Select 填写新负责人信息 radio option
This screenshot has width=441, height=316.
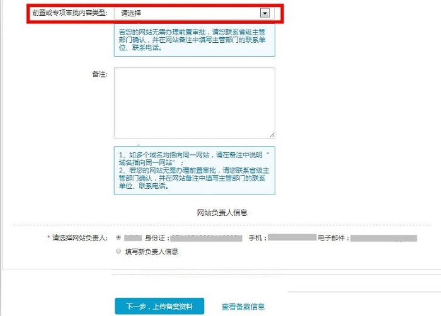point(118,251)
